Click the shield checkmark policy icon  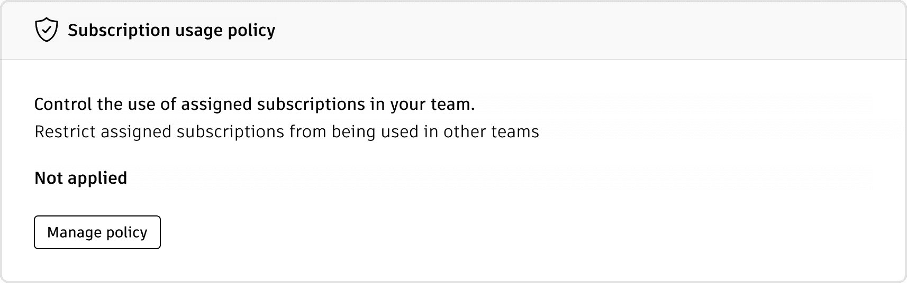tap(46, 30)
